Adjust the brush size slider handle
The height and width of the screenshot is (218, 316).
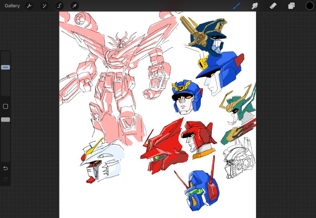pyautogui.click(x=5, y=67)
